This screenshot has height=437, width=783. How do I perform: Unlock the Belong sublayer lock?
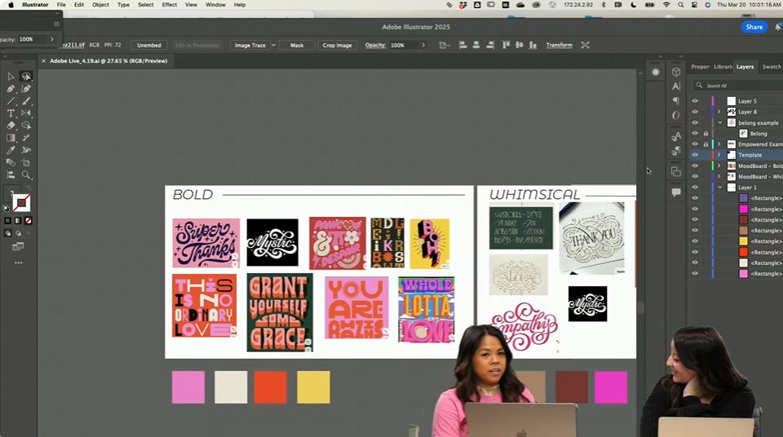tap(706, 134)
